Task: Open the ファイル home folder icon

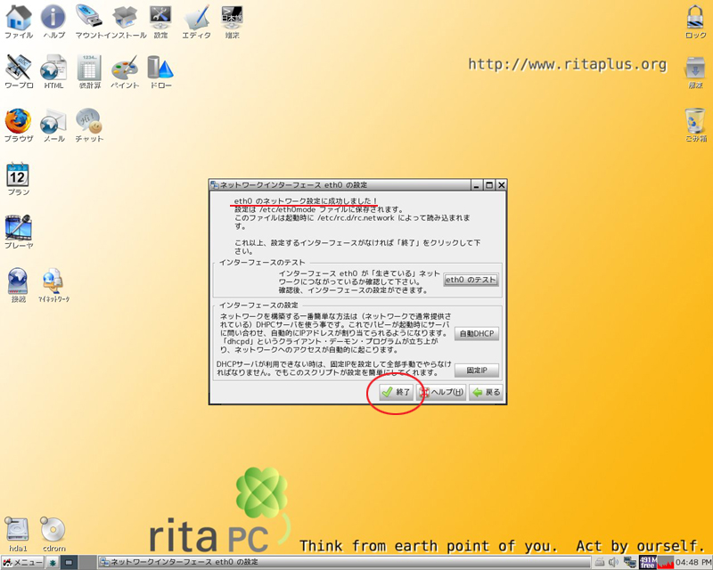Action: point(18,18)
